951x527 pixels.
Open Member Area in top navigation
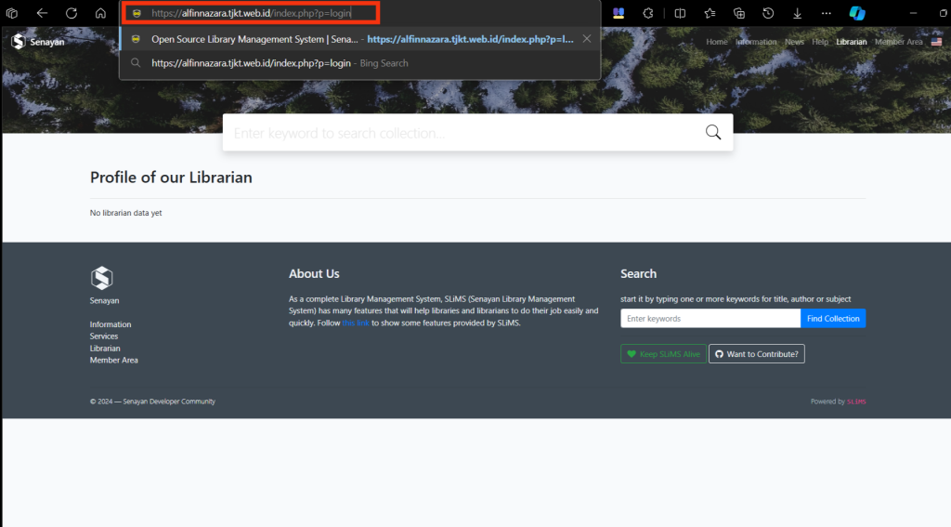pos(898,42)
